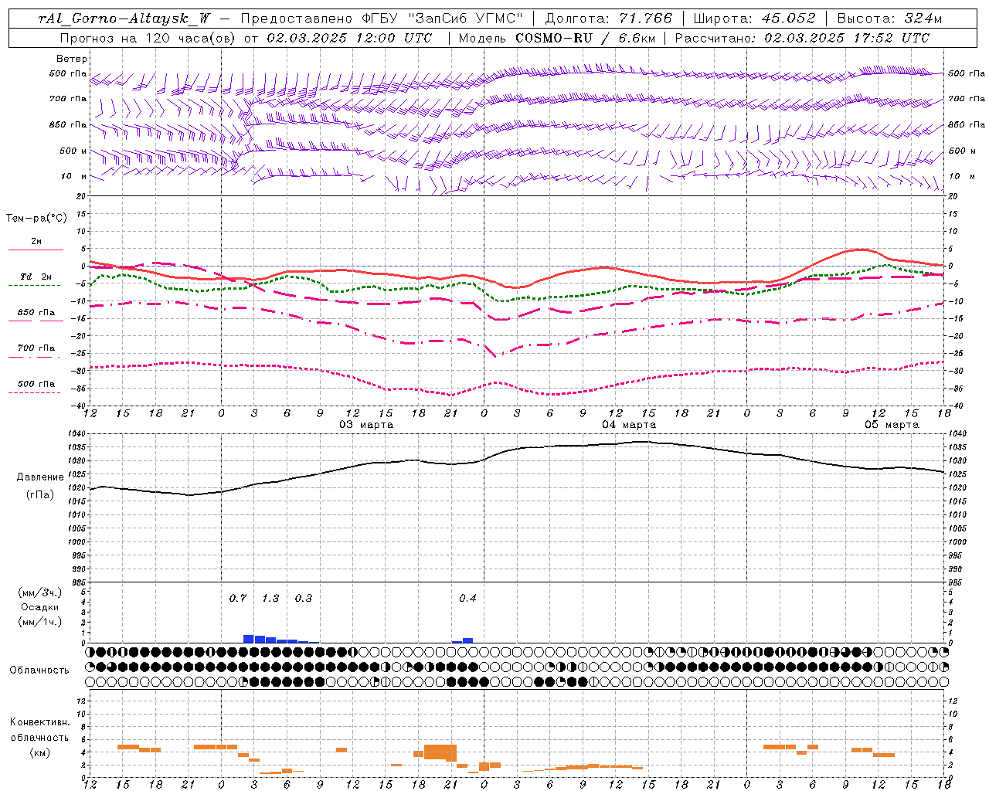Click the 700 гПа temperature legend entry

click(36, 348)
